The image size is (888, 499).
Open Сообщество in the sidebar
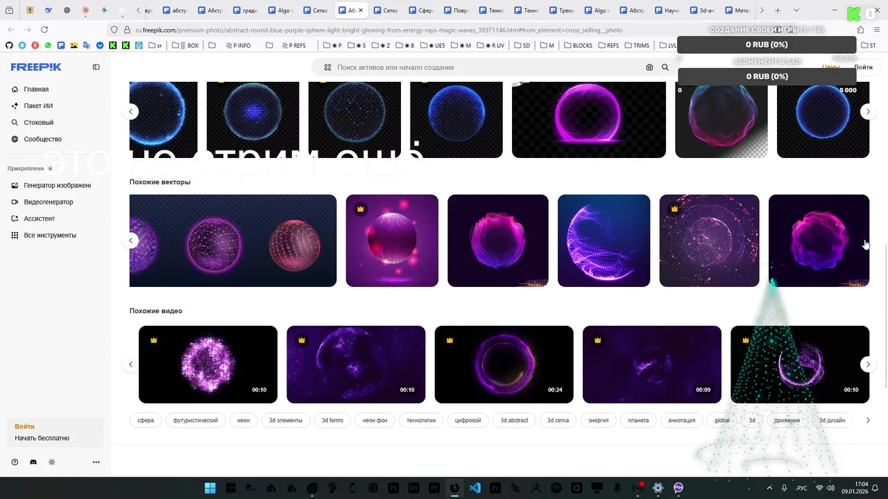click(42, 139)
